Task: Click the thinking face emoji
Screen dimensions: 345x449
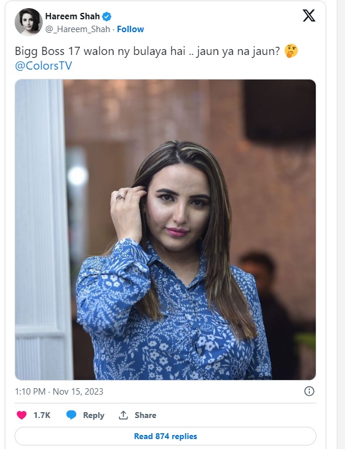Action: [x=291, y=51]
